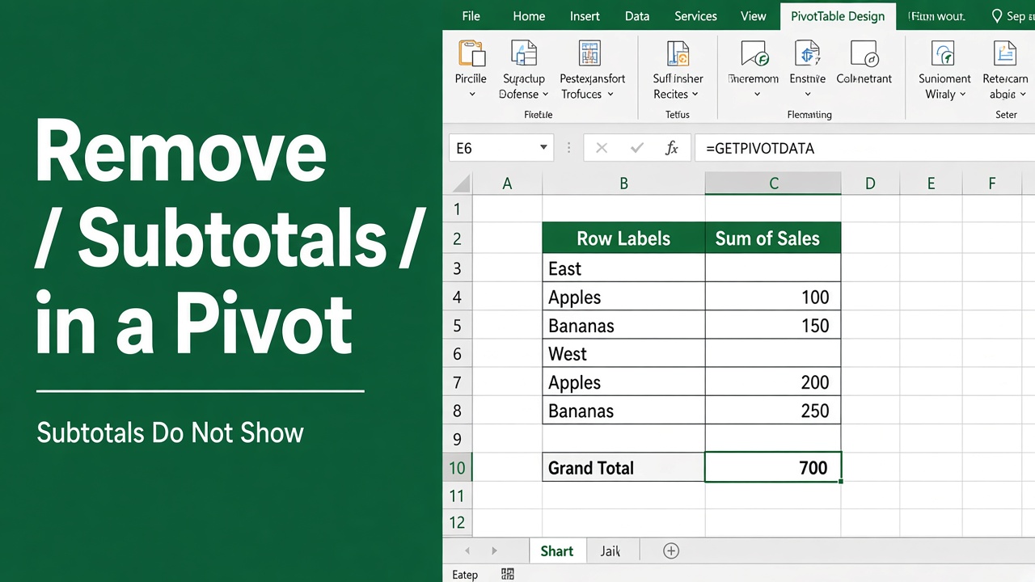Click the insert function fx icon
Viewport: 1035px width, 582px height.
point(671,148)
